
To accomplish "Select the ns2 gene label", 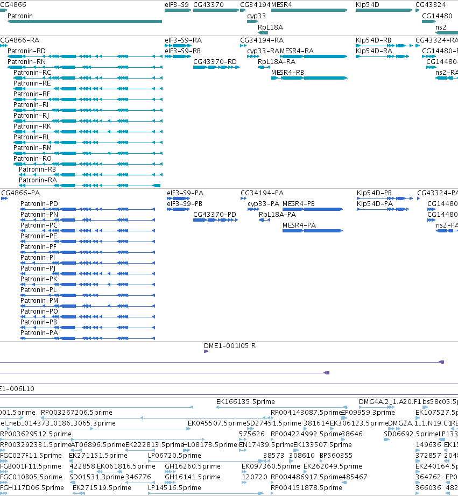I will [x=441, y=27].
